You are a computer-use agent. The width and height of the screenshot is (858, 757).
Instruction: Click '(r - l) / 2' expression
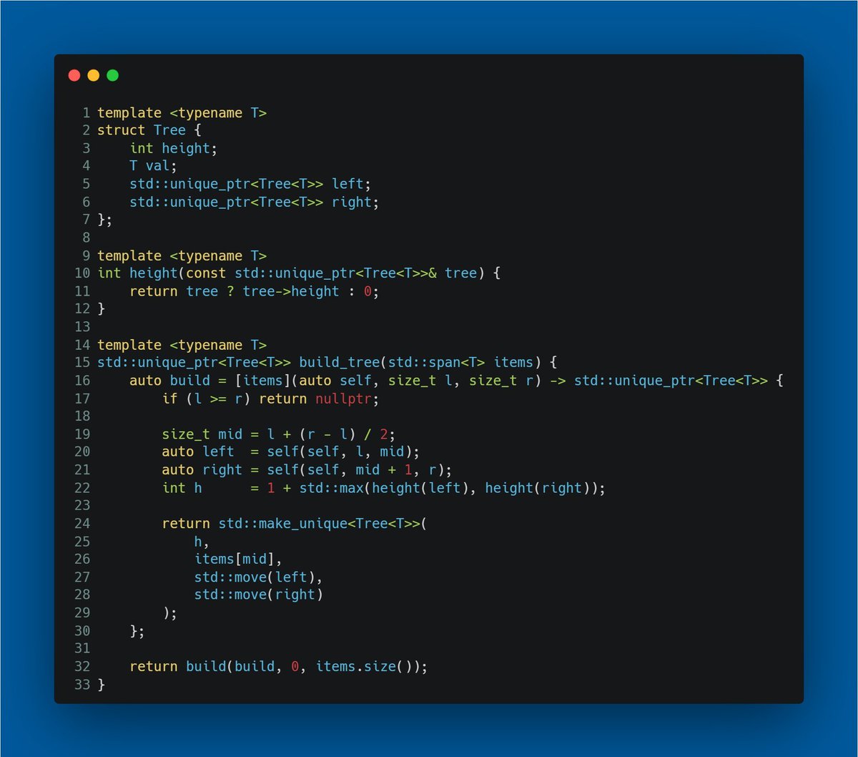point(344,434)
